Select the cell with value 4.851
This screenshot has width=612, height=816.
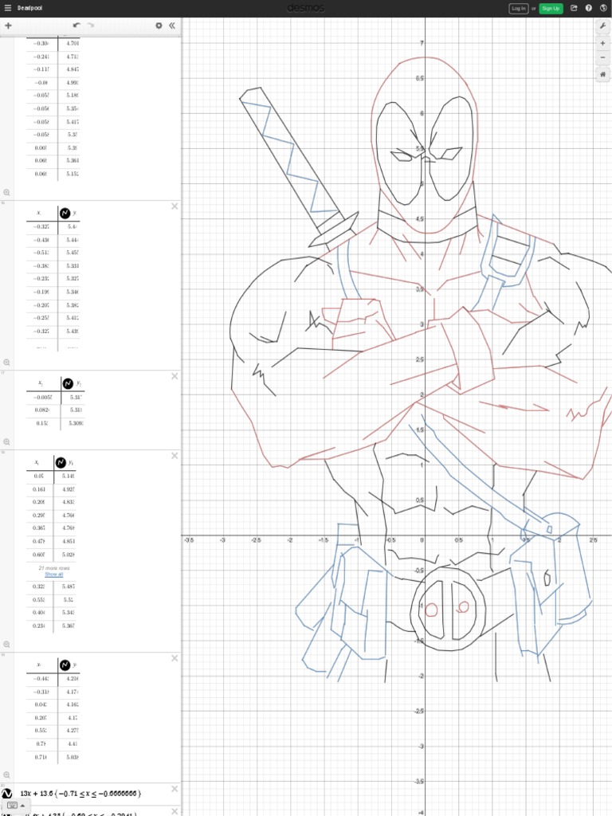pyautogui.click(x=67, y=541)
